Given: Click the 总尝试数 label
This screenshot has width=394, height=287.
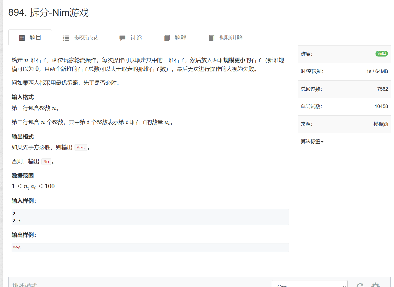Looking at the screenshot, I should 311,106.
